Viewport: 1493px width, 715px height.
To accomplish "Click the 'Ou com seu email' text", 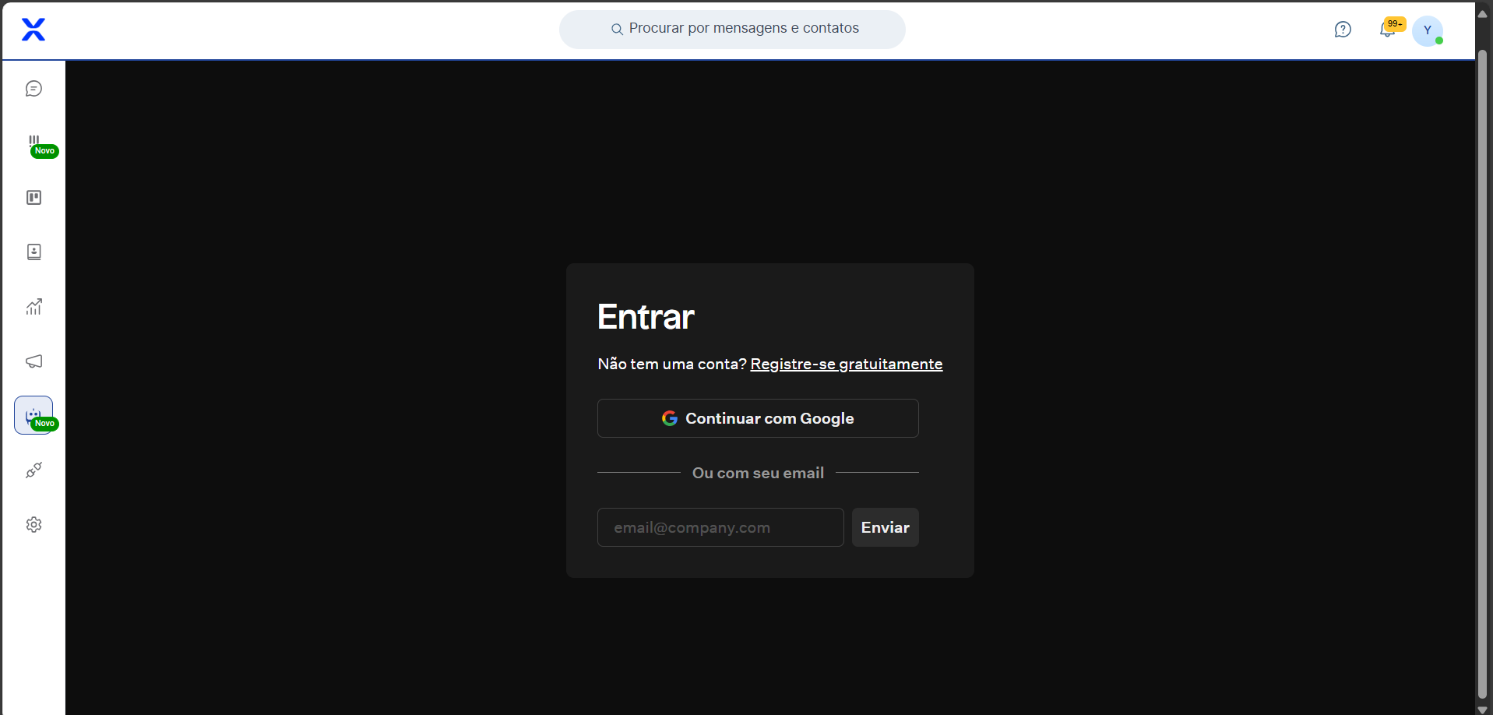I will pos(758,473).
